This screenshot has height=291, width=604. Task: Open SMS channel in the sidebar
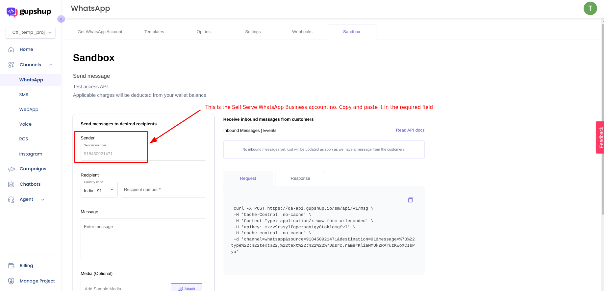(24, 94)
